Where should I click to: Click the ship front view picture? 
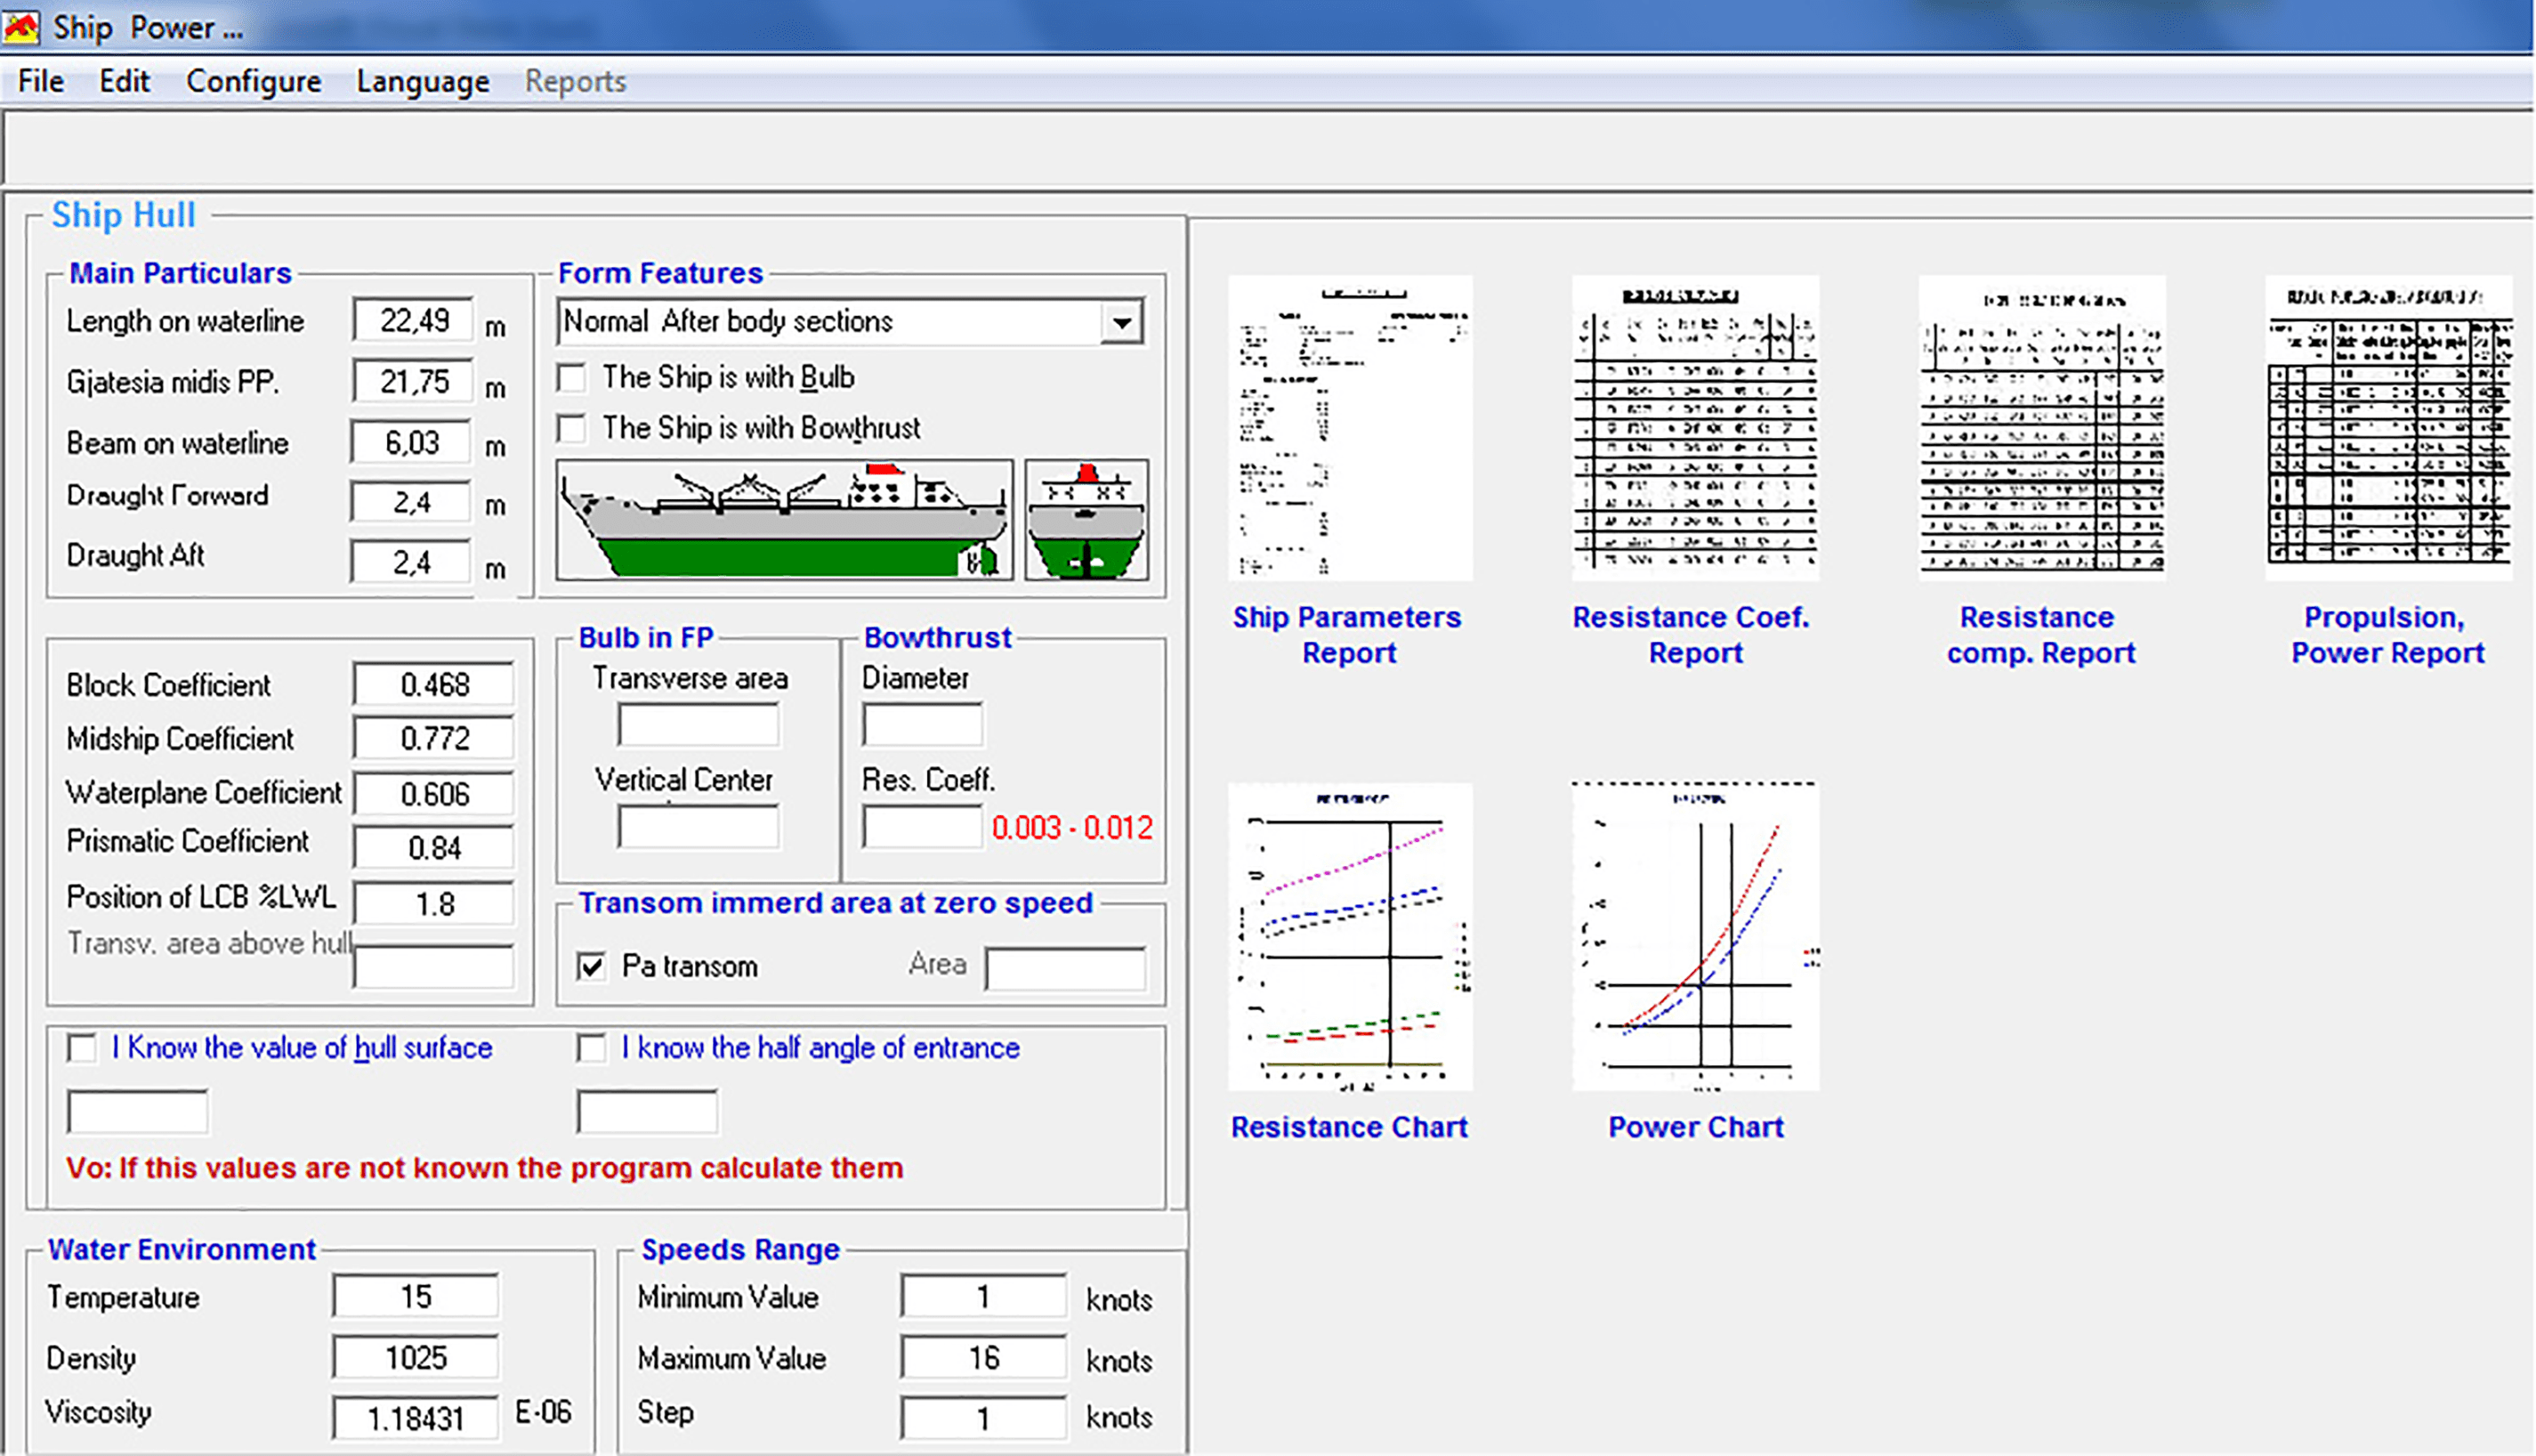click(x=1086, y=520)
